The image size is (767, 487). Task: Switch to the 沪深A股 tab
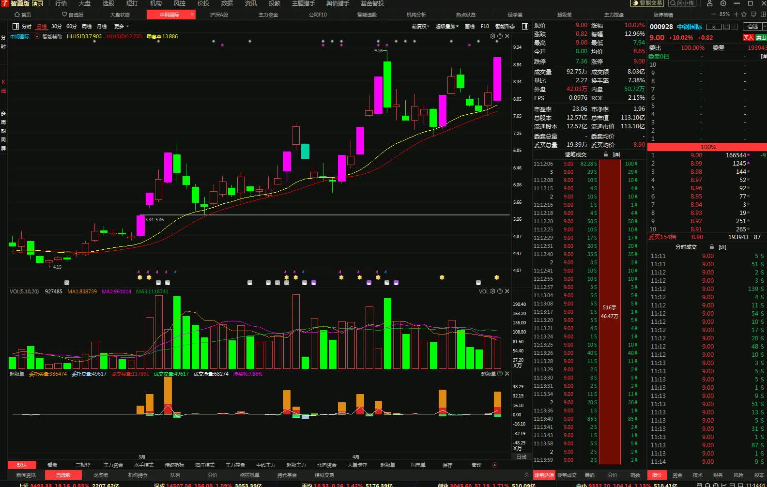pyautogui.click(x=219, y=15)
